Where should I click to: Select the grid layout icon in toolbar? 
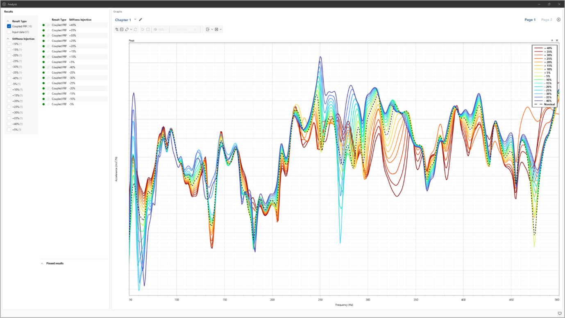coord(122,29)
